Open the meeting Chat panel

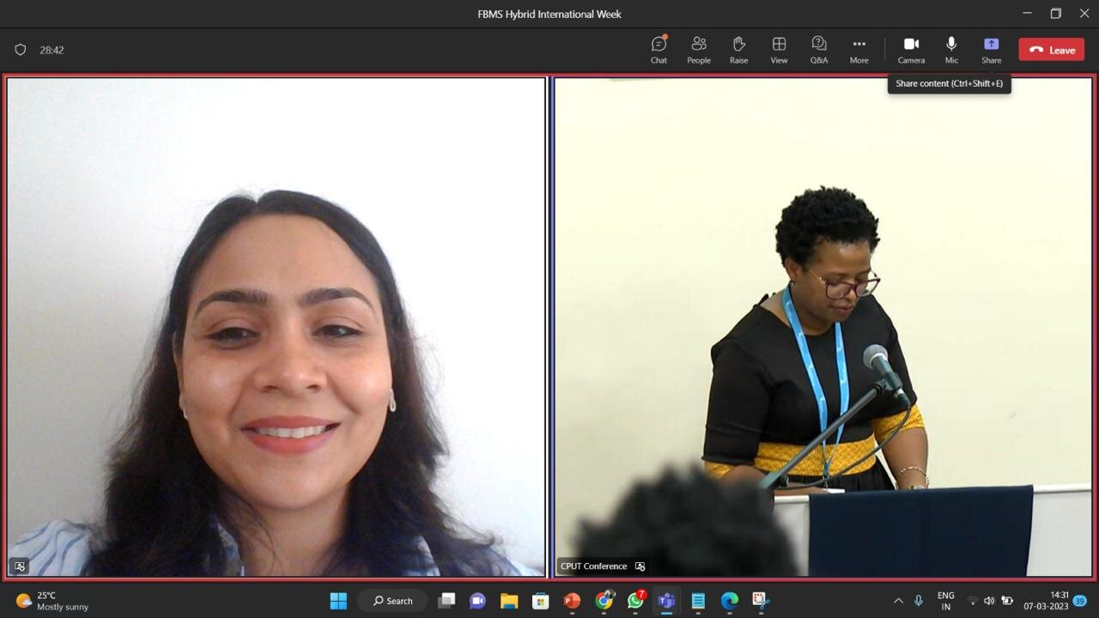pyautogui.click(x=659, y=49)
